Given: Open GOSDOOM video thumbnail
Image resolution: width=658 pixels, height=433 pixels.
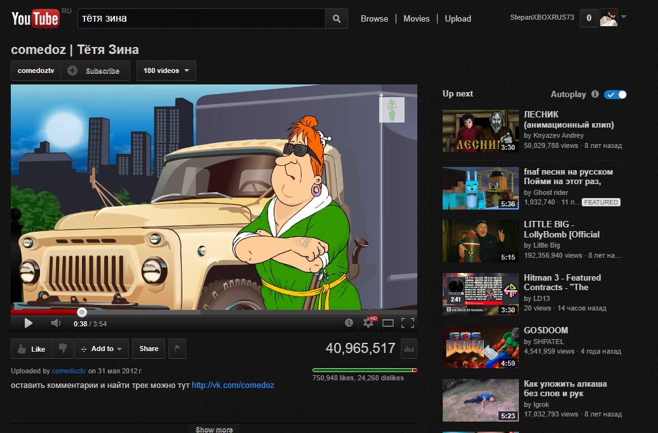Looking at the screenshot, I should pos(481,347).
